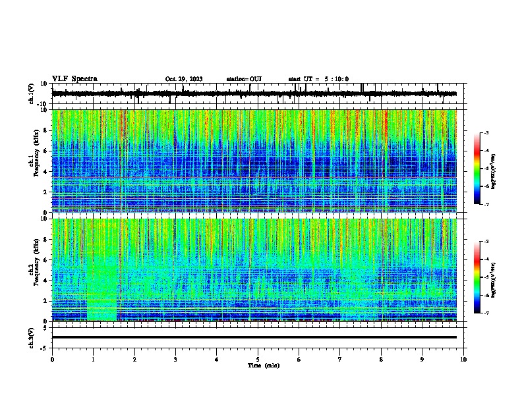
Task: Click the "-10" tick on ch.1(V) axis
Action: (42, 104)
